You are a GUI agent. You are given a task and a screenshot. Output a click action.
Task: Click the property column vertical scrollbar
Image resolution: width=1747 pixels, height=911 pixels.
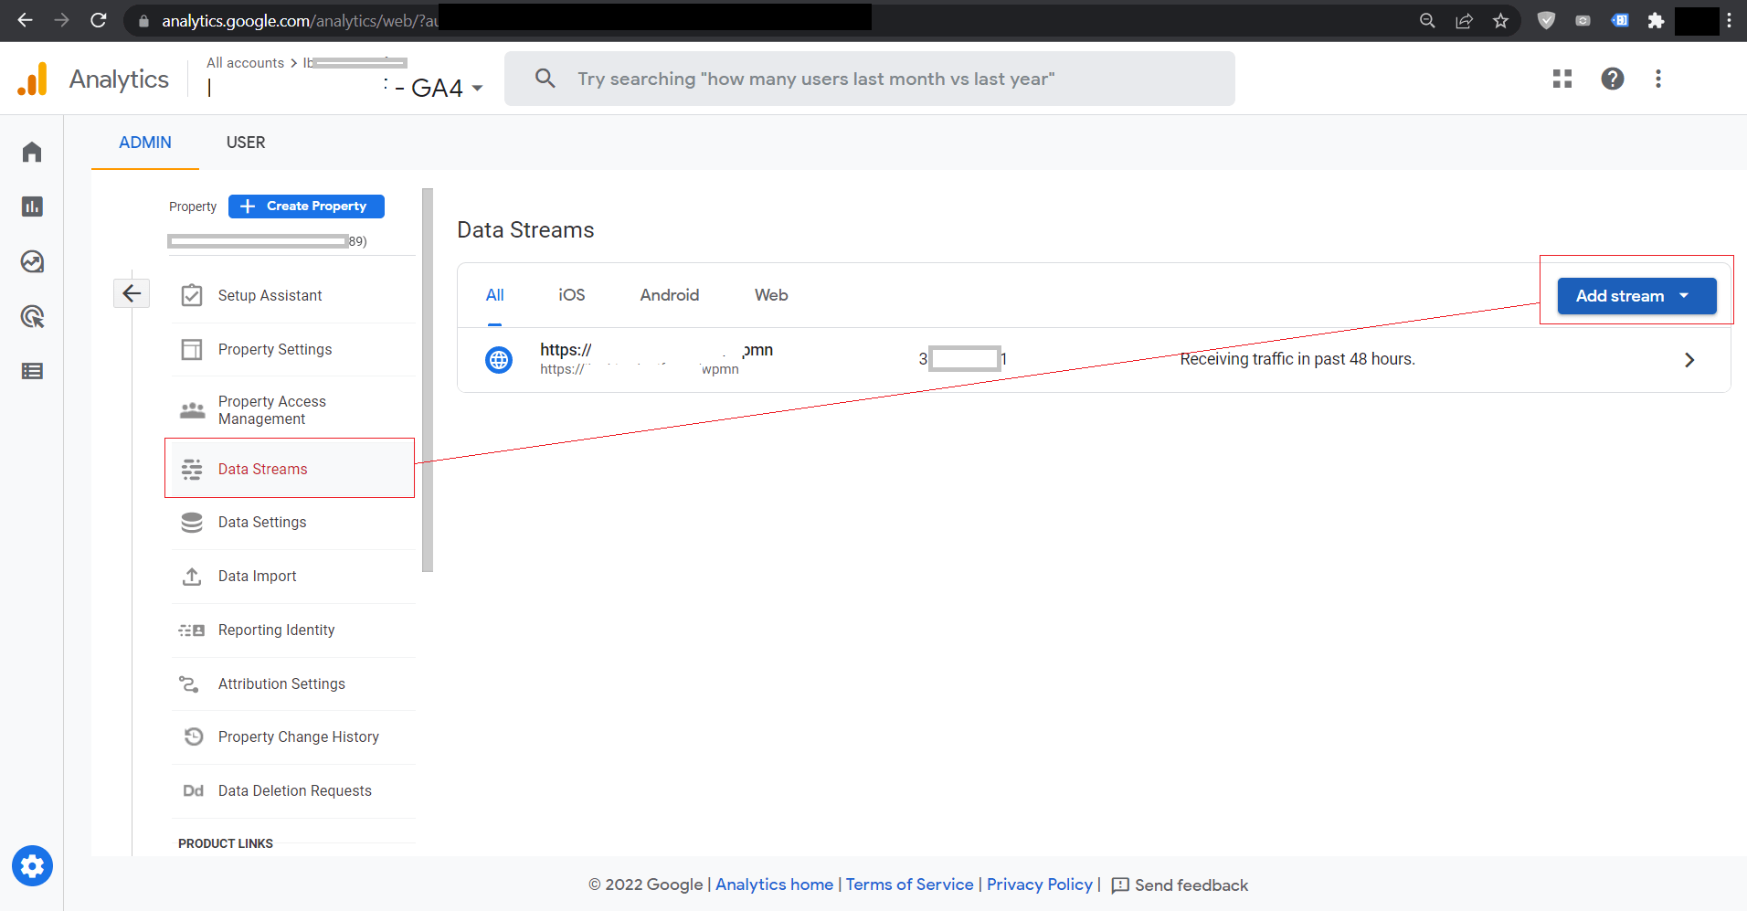click(x=427, y=379)
